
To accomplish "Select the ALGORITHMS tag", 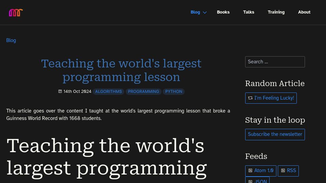I will pyautogui.click(x=109, y=91).
